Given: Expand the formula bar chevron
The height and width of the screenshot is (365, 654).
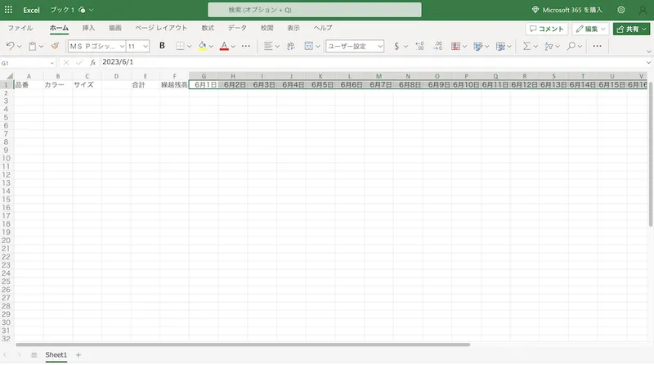Looking at the screenshot, I should pyautogui.click(x=648, y=62).
